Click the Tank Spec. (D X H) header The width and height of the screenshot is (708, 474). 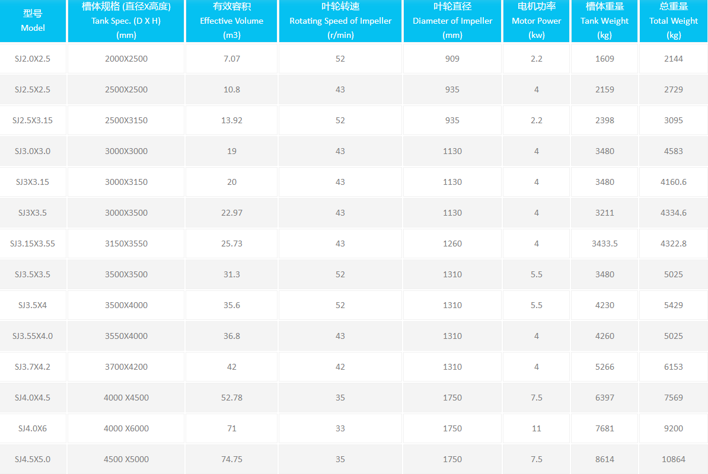(x=126, y=21)
